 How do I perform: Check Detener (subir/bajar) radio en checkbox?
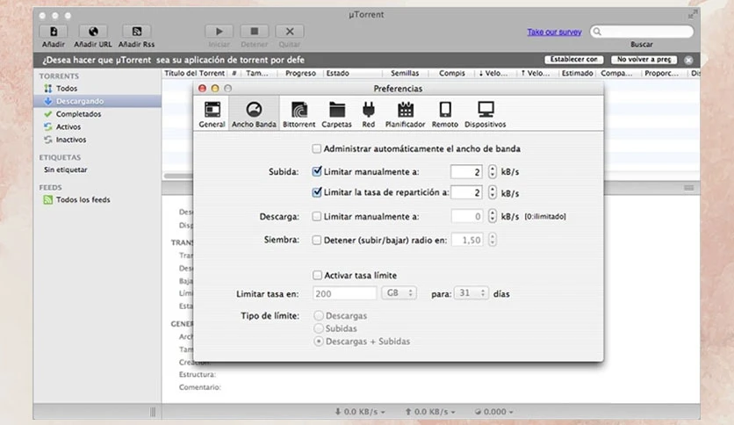tap(317, 240)
